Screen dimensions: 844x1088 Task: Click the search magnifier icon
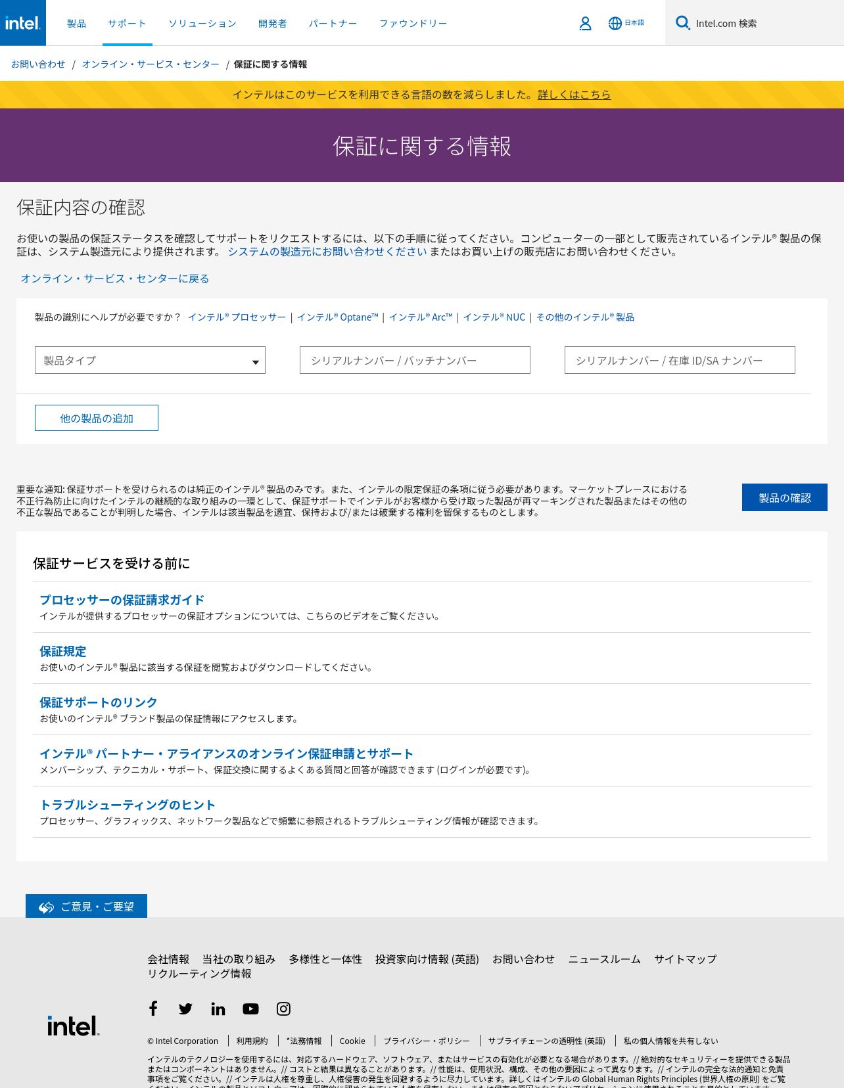pyautogui.click(x=683, y=23)
